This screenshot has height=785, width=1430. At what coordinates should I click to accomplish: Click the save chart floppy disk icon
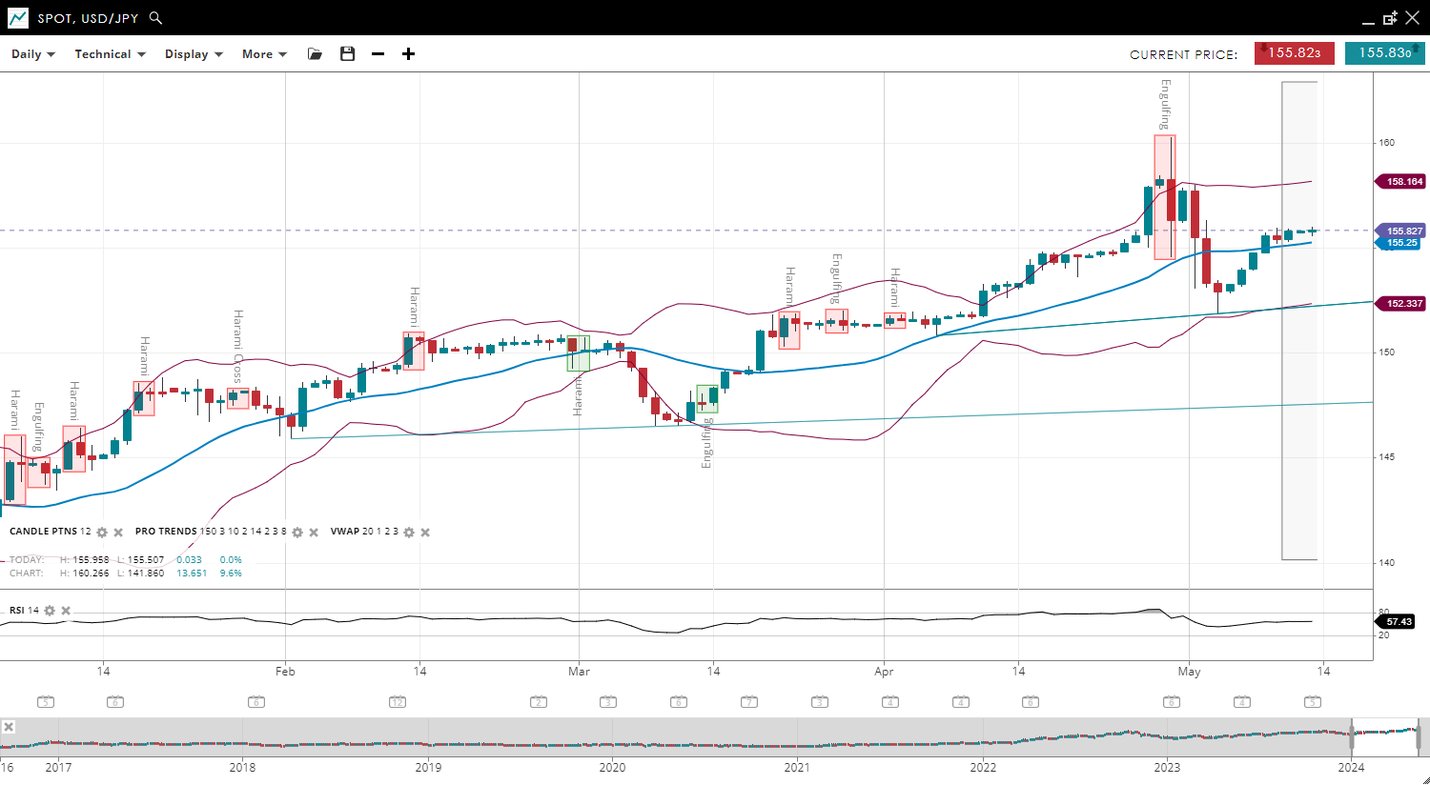point(347,54)
